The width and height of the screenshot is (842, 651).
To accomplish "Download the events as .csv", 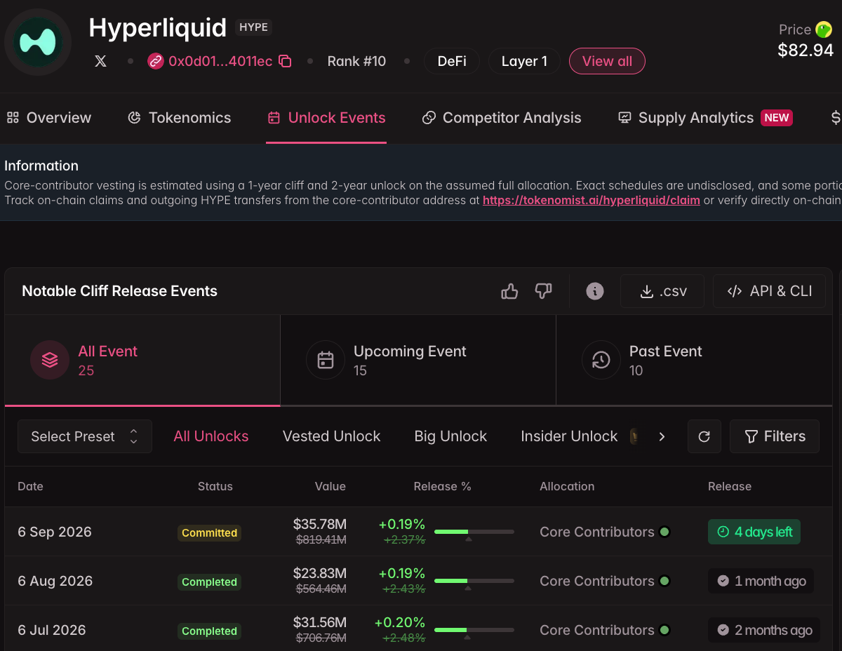I will [x=662, y=291].
